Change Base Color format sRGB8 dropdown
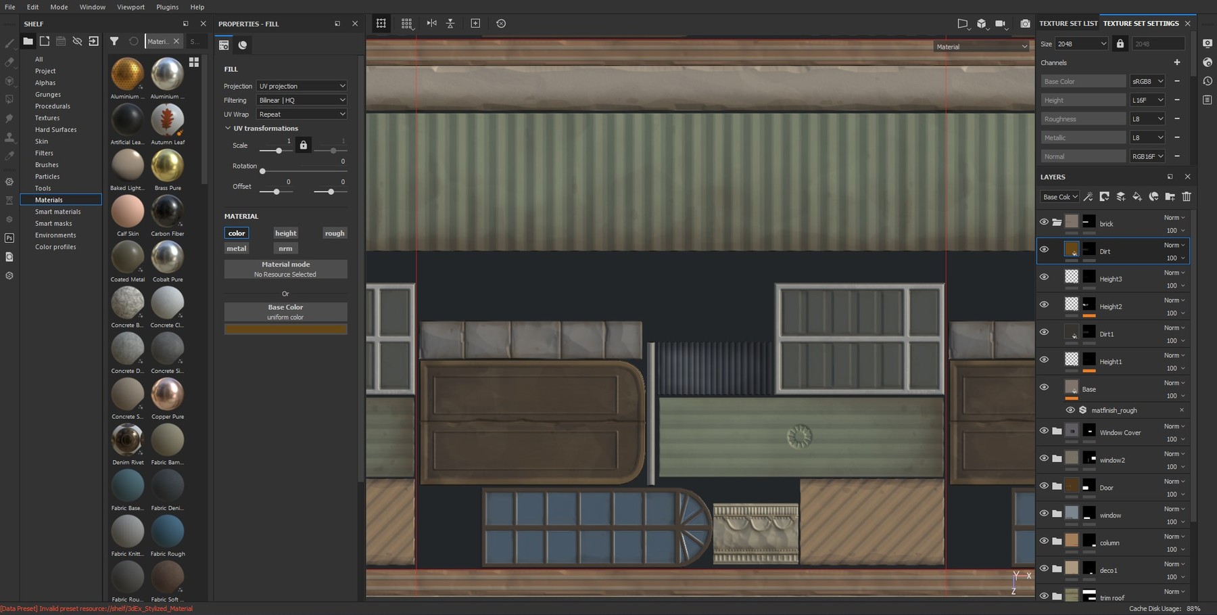1217x615 pixels. tap(1147, 81)
